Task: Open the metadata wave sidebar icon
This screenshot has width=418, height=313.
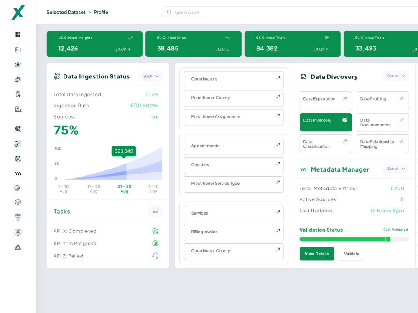Action: coord(18,174)
